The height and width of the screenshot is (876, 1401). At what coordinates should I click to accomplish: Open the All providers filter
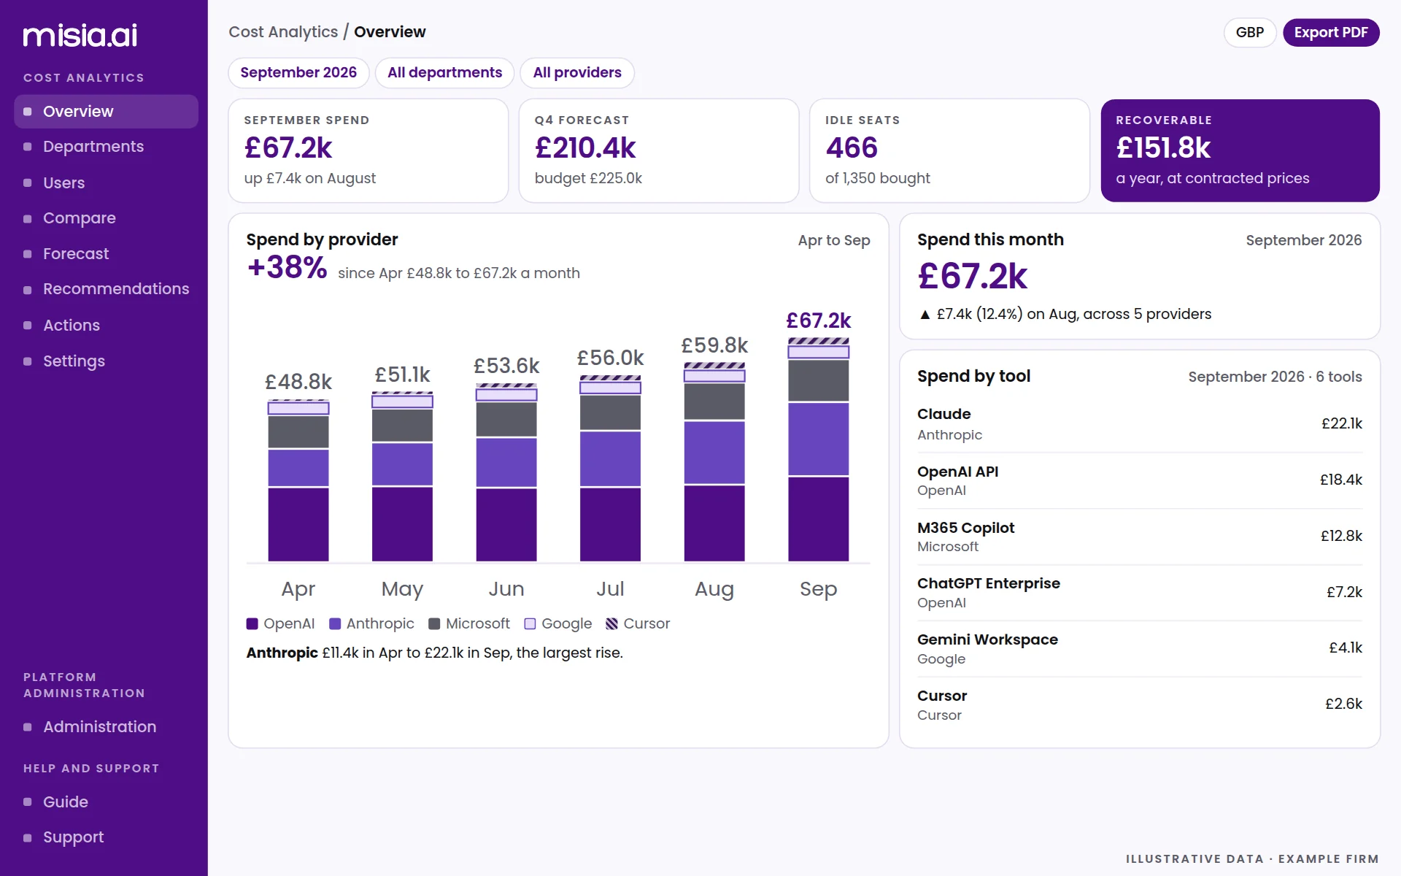tap(577, 73)
